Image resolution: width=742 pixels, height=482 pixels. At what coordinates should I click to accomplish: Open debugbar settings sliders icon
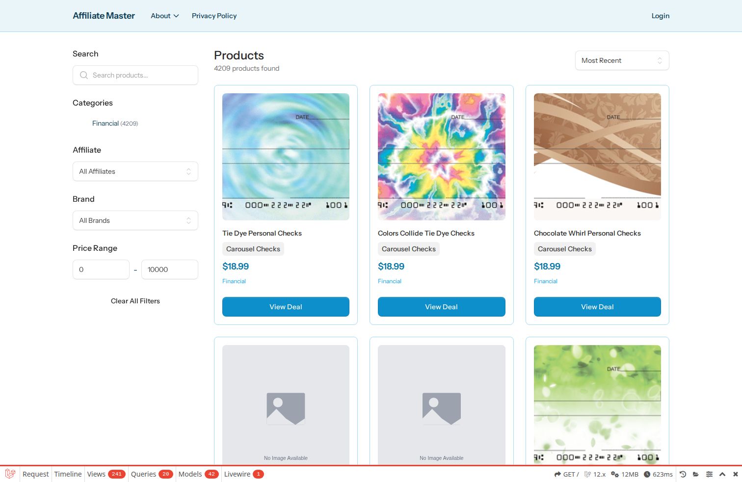click(x=709, y=474)
